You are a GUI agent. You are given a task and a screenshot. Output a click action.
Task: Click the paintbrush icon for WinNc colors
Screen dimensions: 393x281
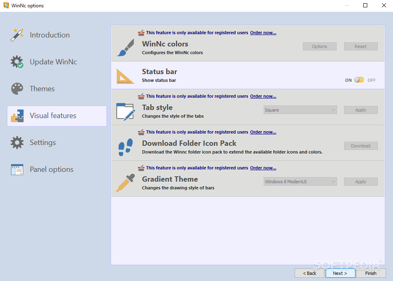click(125, 47)
